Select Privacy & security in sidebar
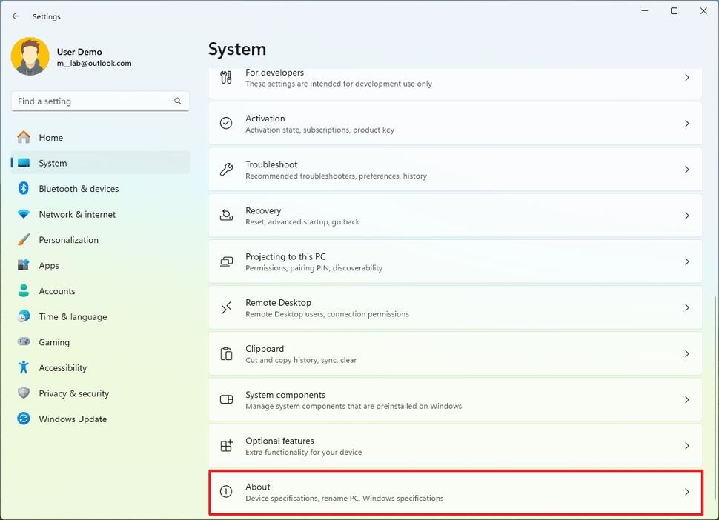719x520 pixels. (73, 393)
